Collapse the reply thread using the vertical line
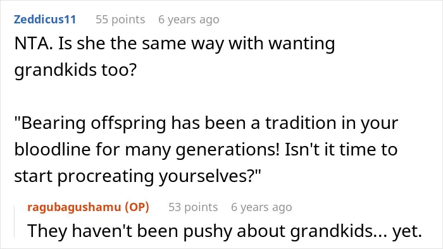The height and width of the screenshot is (249, 443). (15, 222)
